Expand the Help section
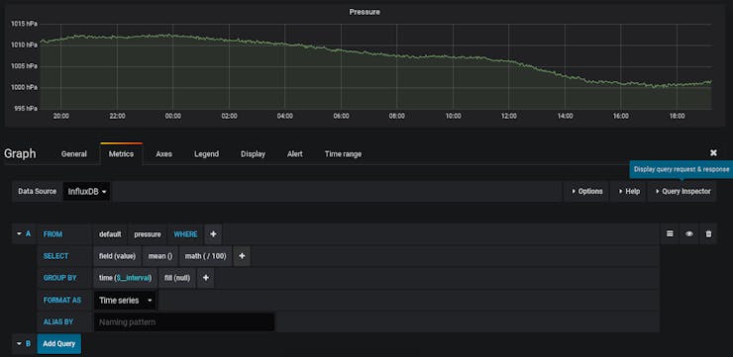 tap(629, 191)
